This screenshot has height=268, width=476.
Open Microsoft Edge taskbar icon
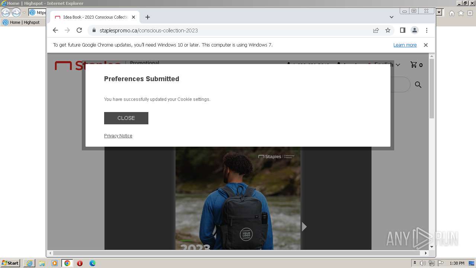[x=93, y=263]
